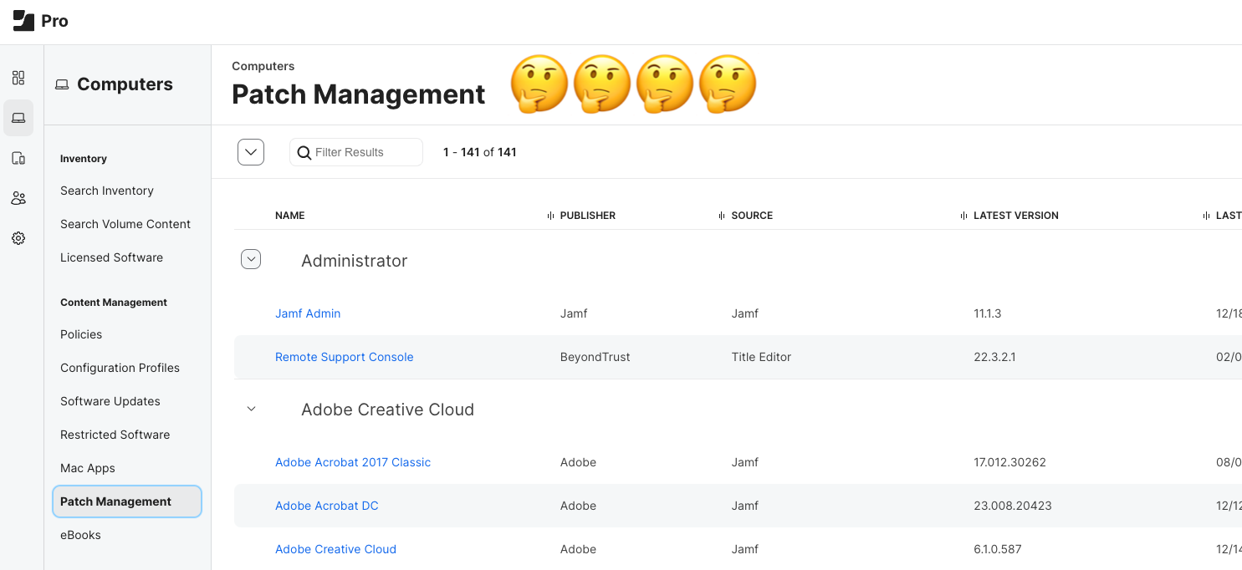This screenshot has width=1242, height=570.
Task: Collapse the Administrator group
Action: (251, 260)
